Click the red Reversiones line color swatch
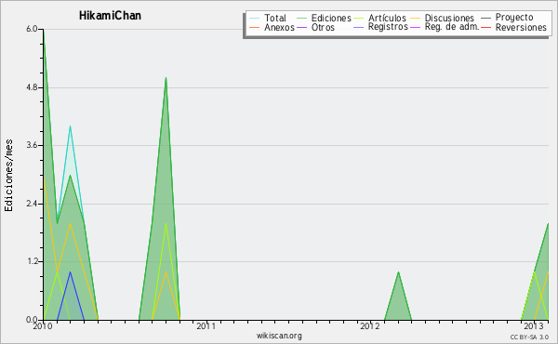The height and width of the screenshot is (344, 558). tap(485, 27)
